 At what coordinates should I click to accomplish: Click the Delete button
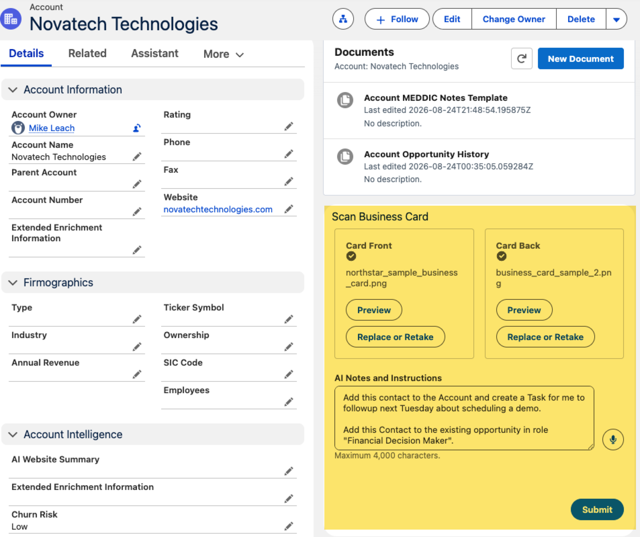[581, 19]
